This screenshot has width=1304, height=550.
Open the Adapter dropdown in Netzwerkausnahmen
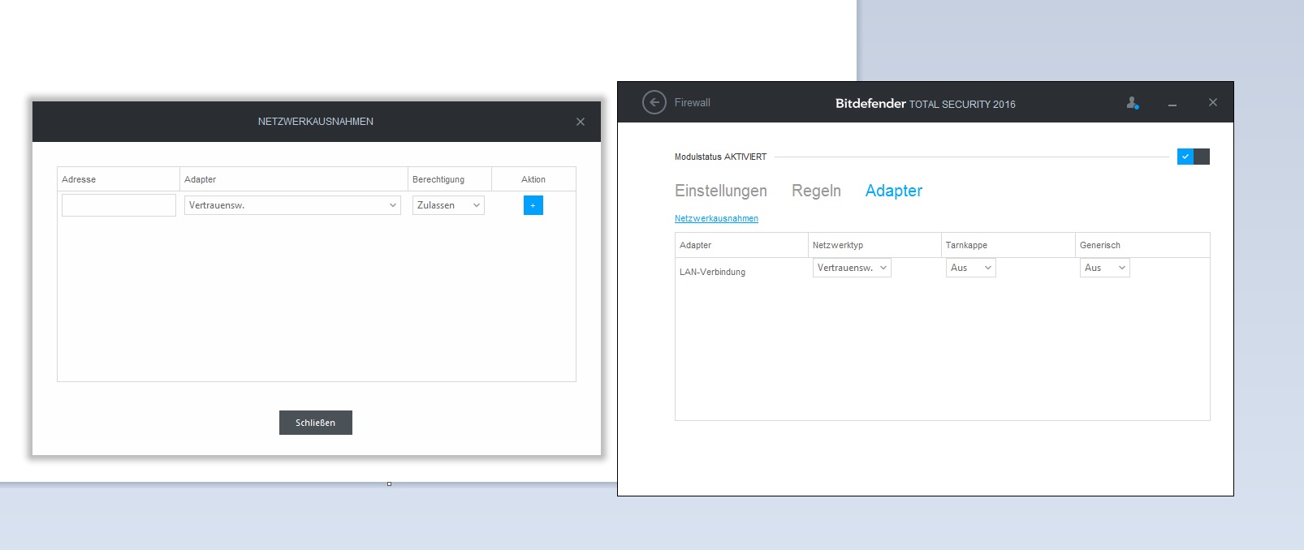coord(292,205)
